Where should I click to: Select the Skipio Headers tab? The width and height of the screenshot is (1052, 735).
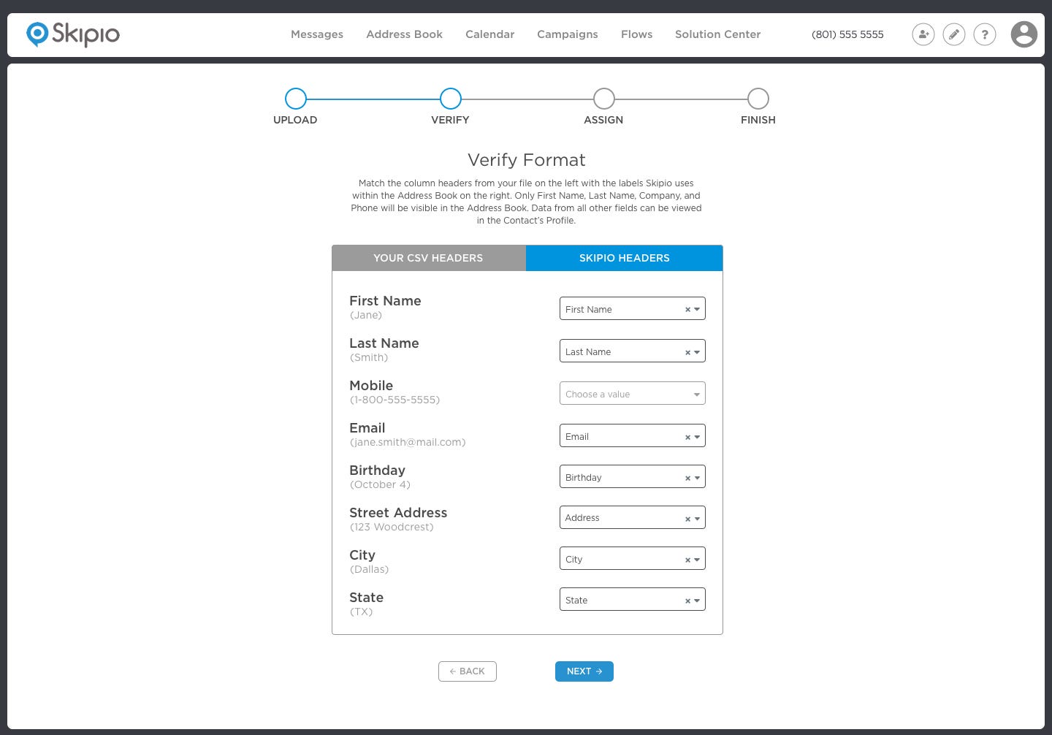pyautogui.click(x=625, y=258)
